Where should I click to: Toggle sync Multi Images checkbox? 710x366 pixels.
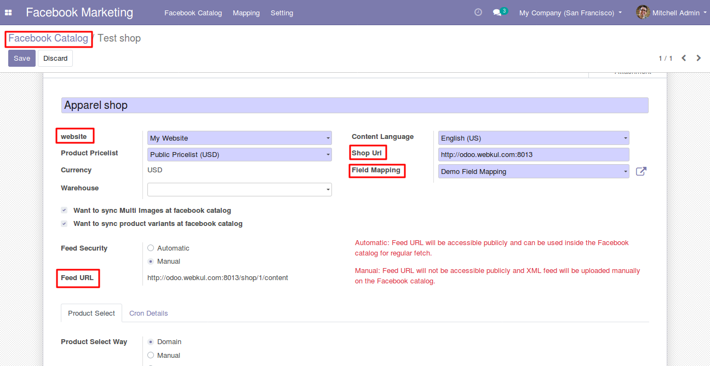tap(64, 210)
